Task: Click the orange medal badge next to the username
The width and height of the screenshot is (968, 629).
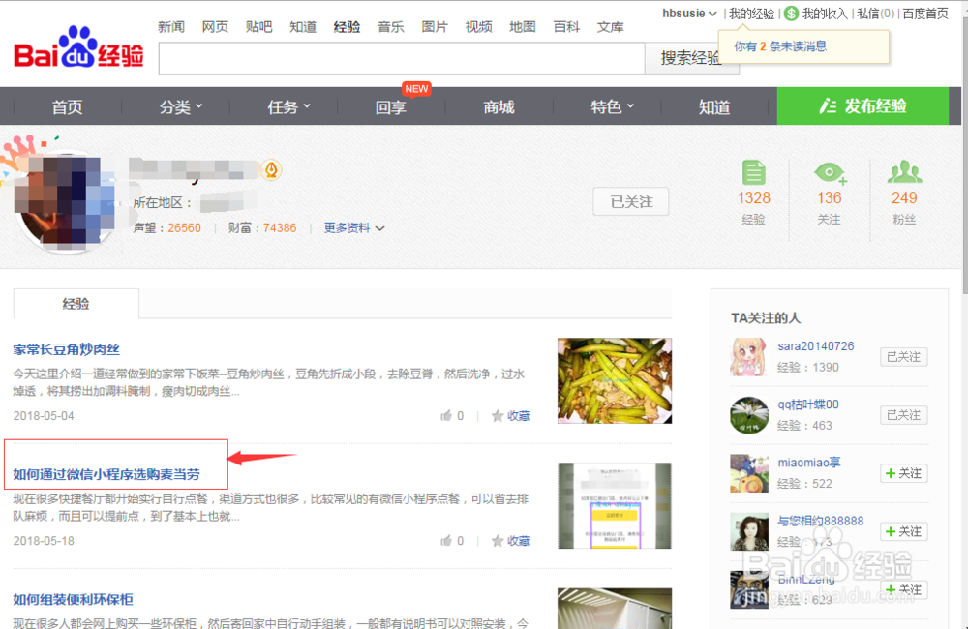Action: point(271,168)
